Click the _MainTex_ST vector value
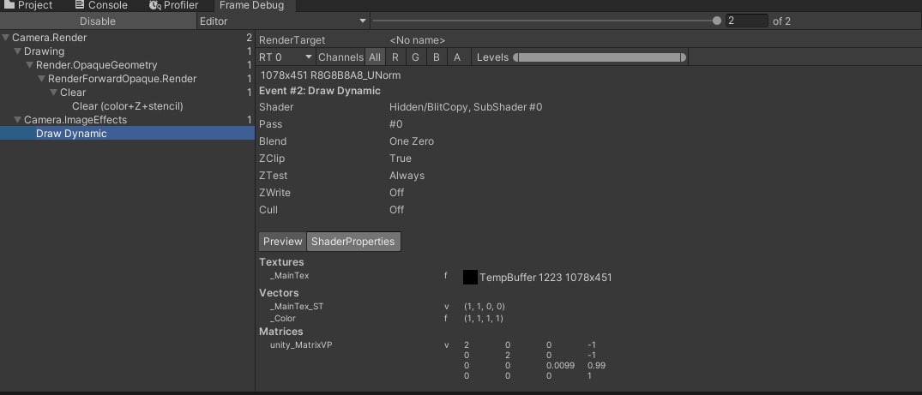 point(485,307)
